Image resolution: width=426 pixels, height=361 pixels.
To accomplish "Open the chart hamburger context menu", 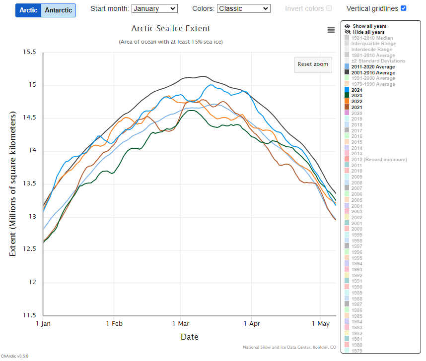I will pyautogui.click(x=331, y=30).
